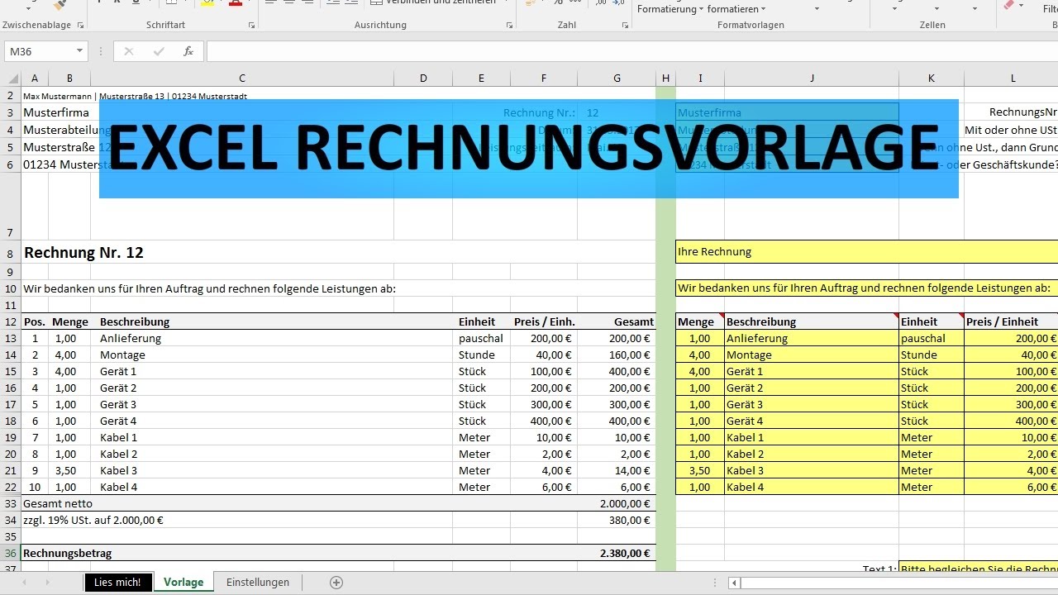The height and width of the screenshot is (595, 1058).
Task: Click 'Musterfirma' cell in column A
Action: [56, 112]
